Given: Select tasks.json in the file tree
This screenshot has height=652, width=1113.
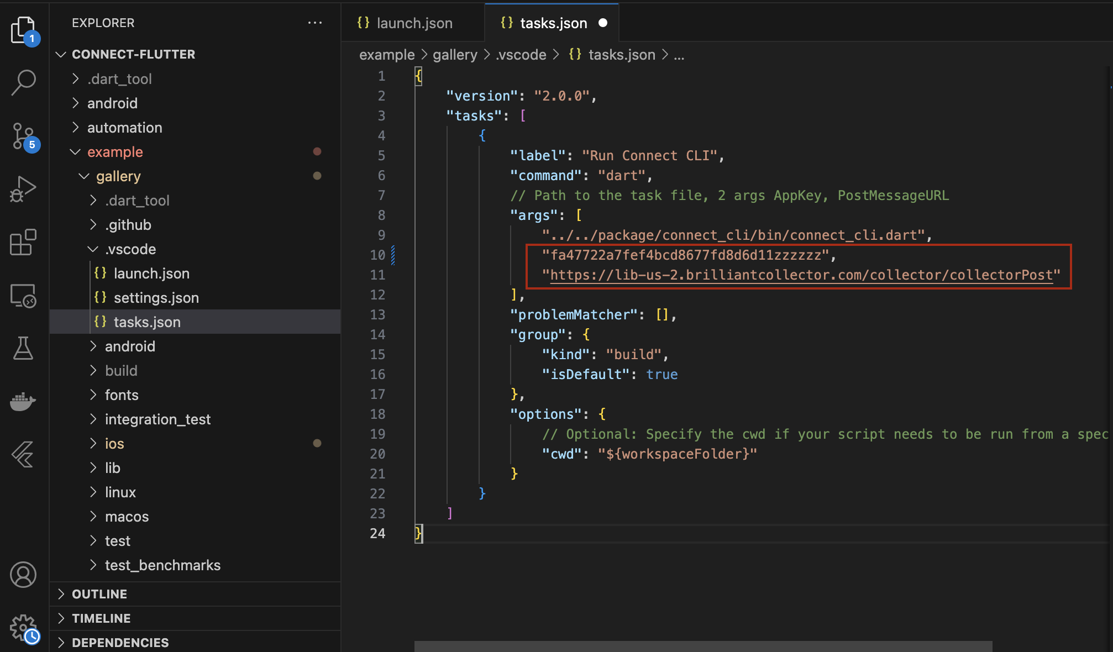Looking at the screenshot, I should click(x=195, y=322).
